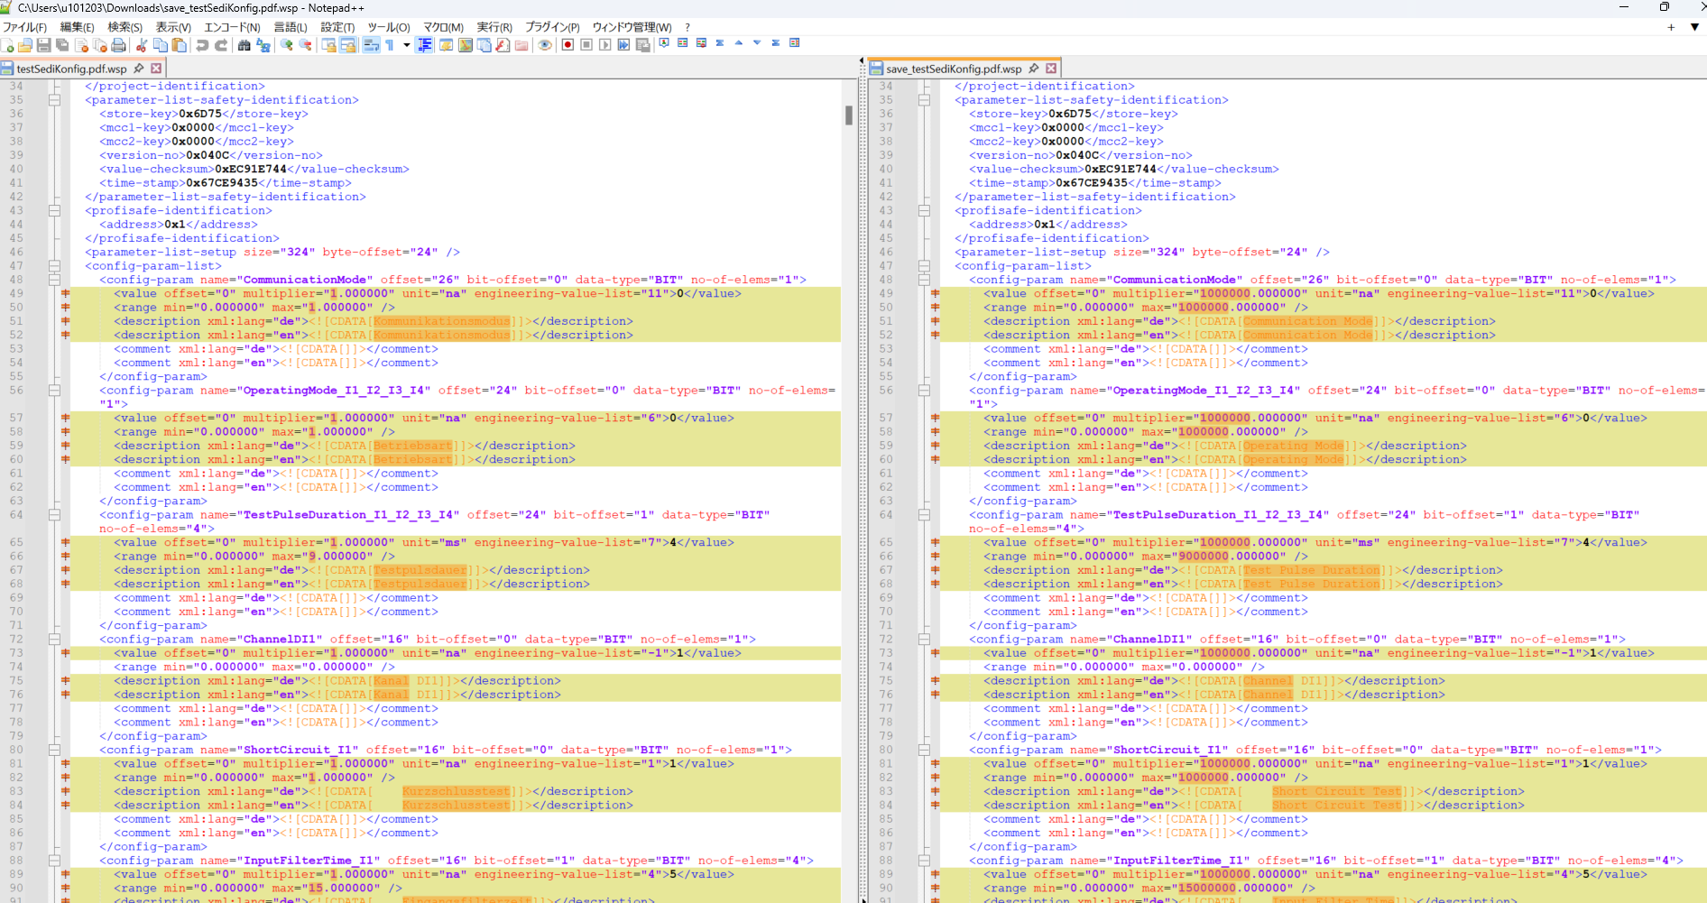The image size is (1707, 903).
Task: Toggle the indent guide toolbar button
Action: tap(425, 45)
